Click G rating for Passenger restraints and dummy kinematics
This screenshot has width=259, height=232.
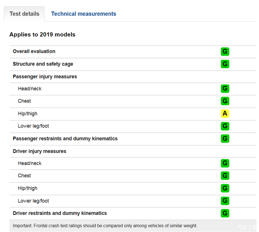[x=225, y=139]
